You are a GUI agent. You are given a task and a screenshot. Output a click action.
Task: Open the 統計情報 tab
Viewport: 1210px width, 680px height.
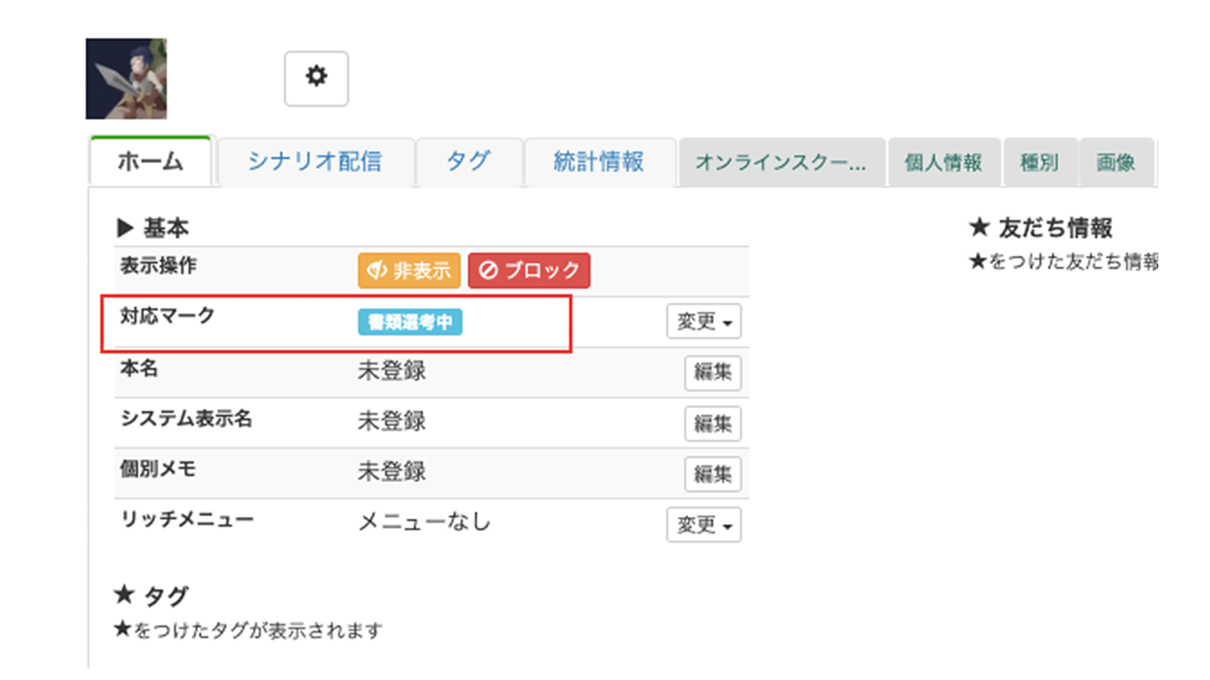click(599, 162)
